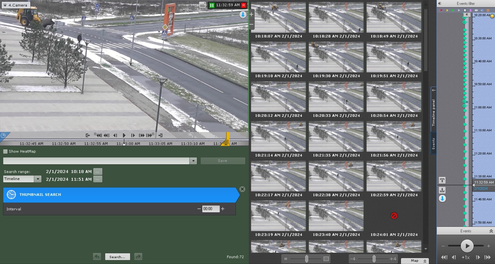Click the round blue export arrow on video
This screenshot has height=264, width=495.
(243, 15)
